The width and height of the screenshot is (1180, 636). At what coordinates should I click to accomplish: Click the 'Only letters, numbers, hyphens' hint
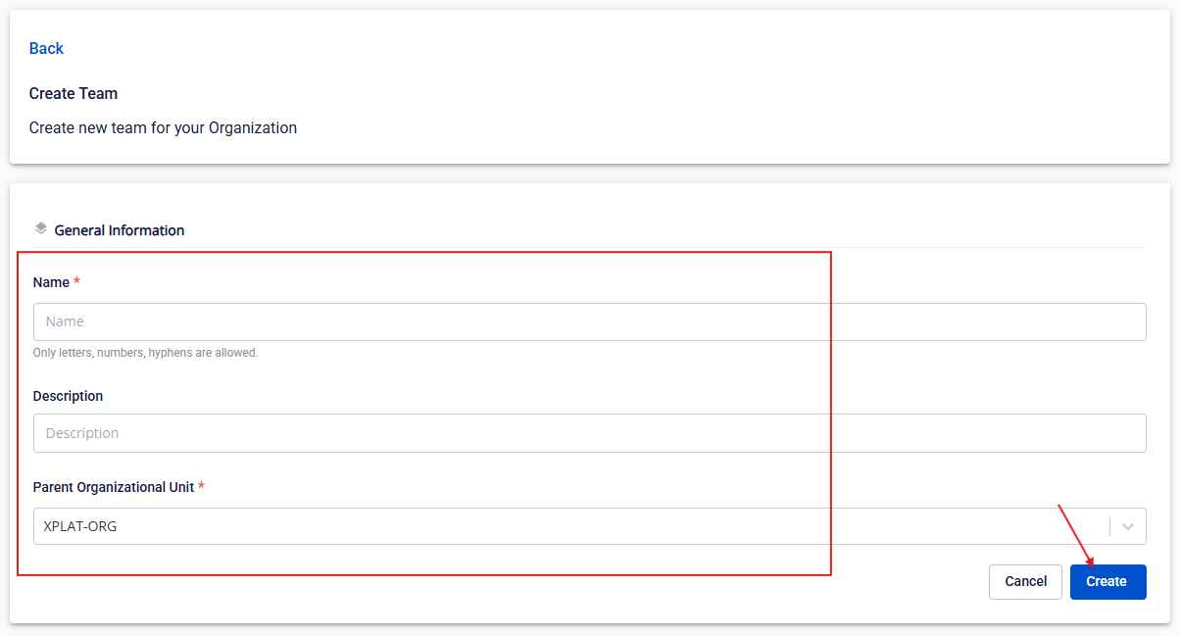coord(145,353)
